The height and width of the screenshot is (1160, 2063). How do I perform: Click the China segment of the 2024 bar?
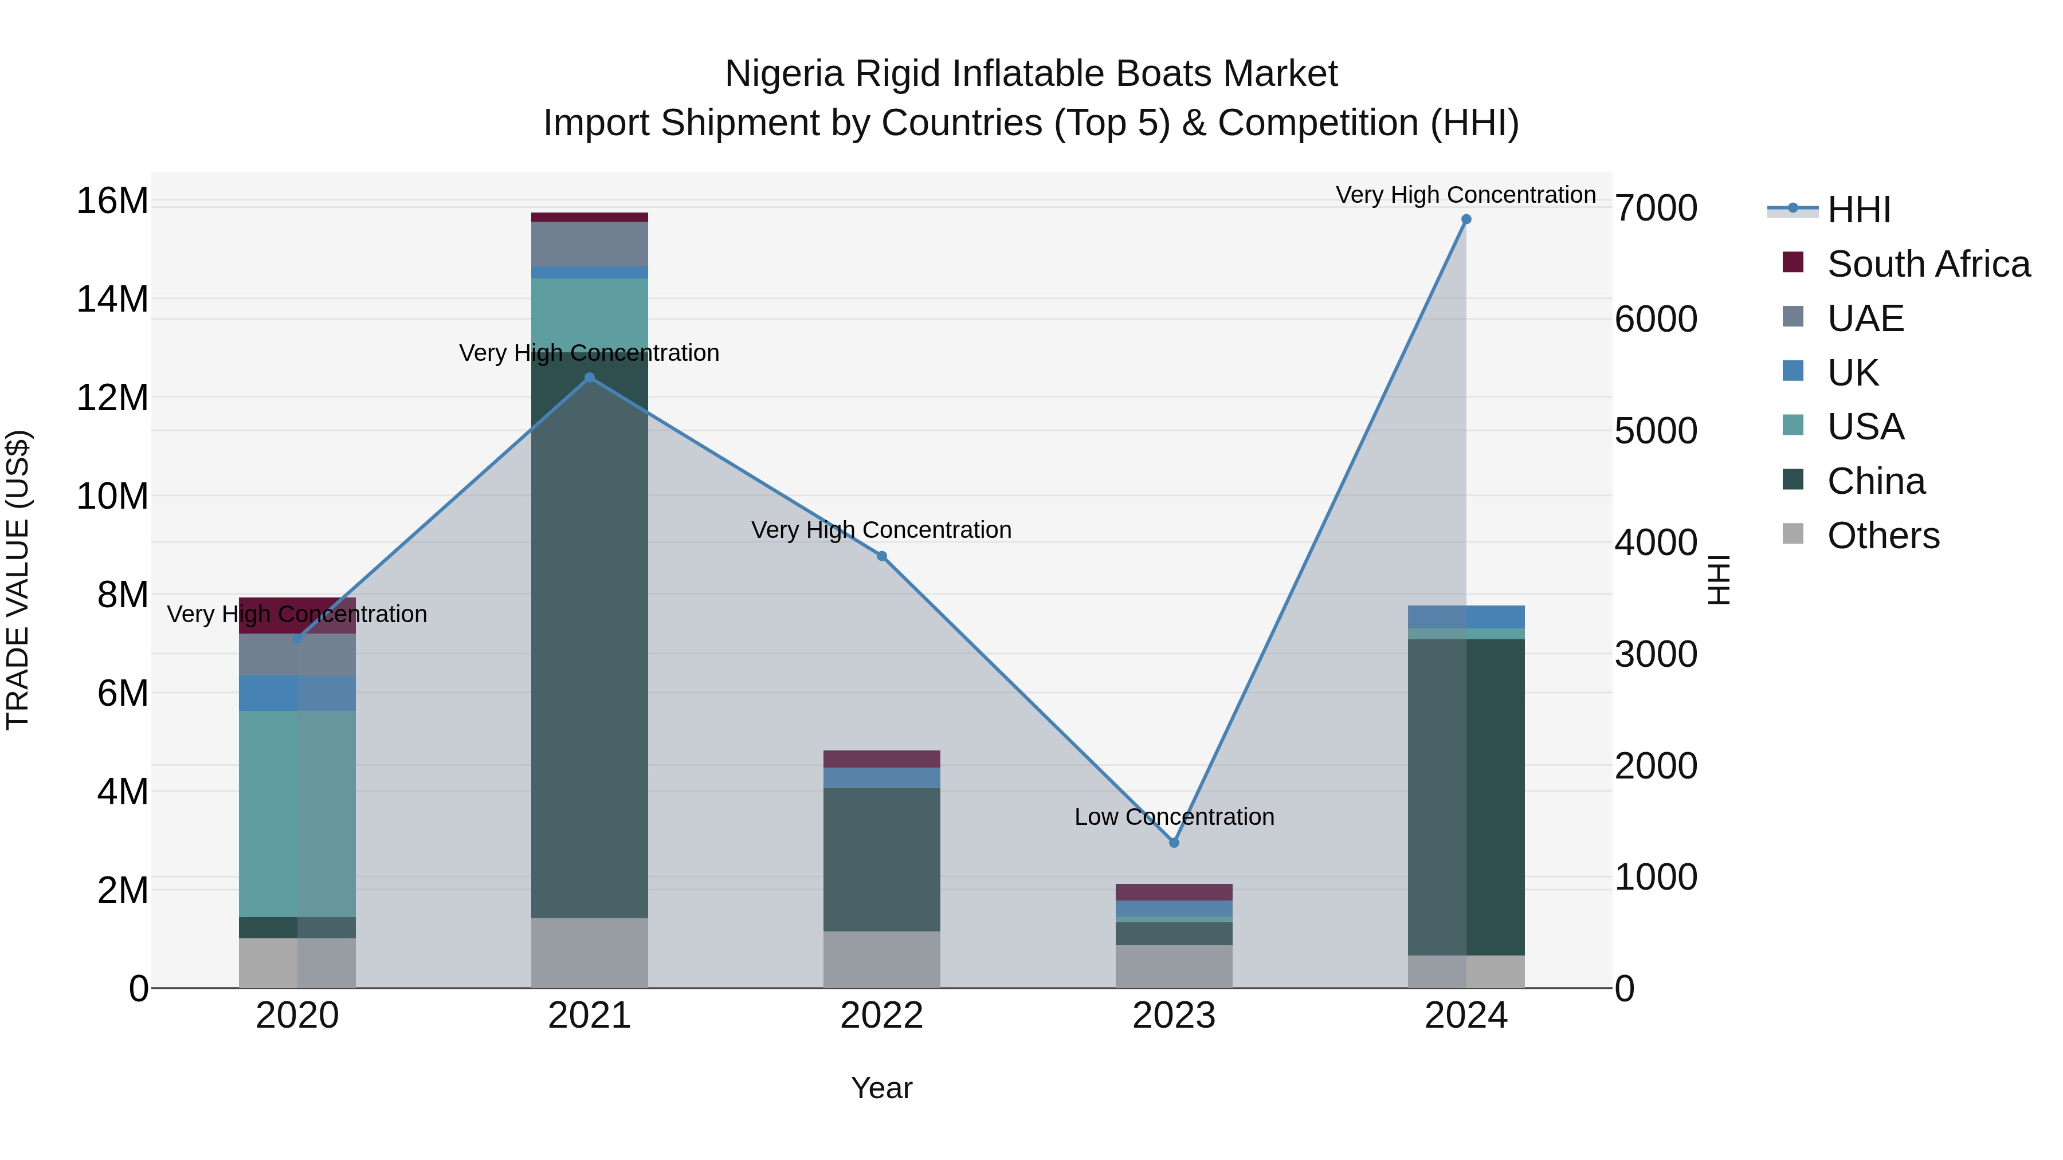pyautogui.click(x=1466, y=797)
